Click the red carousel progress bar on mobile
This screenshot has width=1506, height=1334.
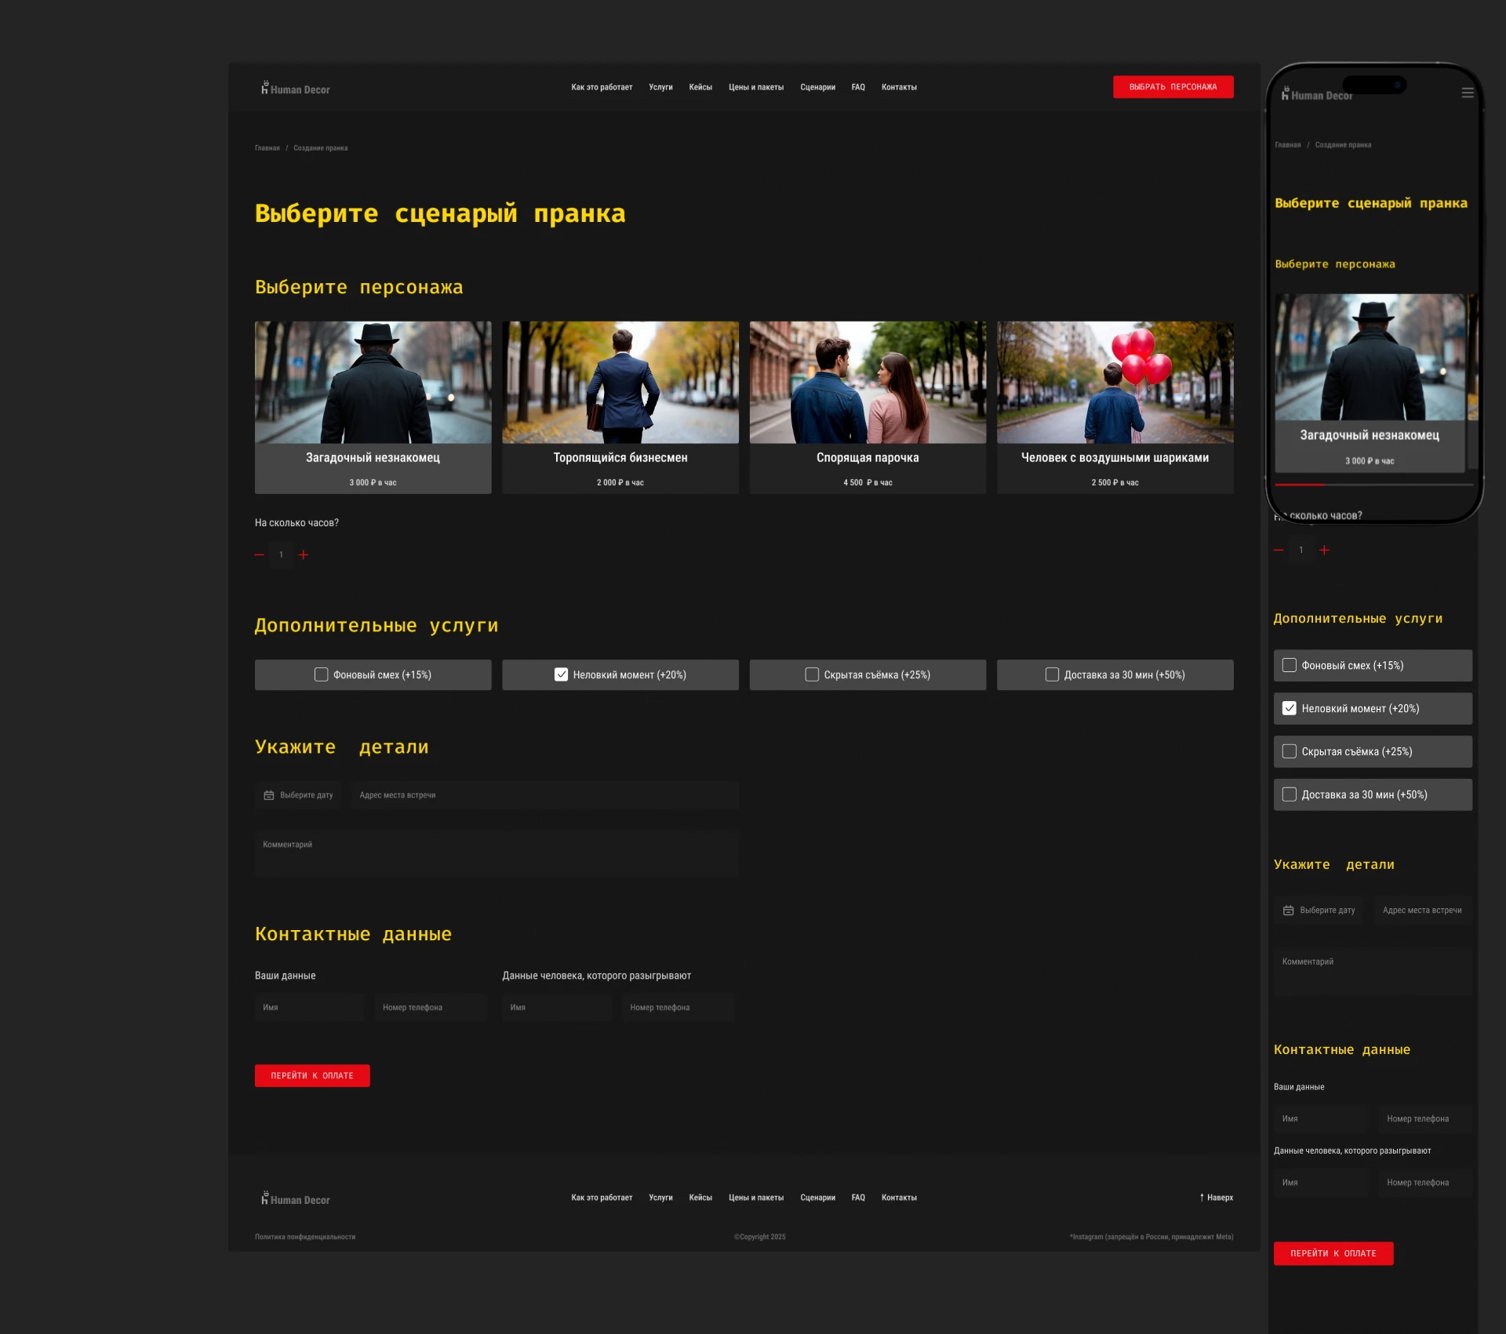1299,485
